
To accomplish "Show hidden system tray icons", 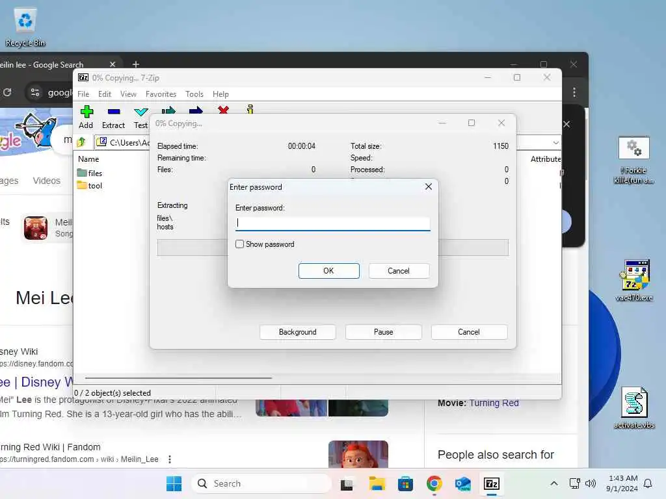I will tap(554, 483).
